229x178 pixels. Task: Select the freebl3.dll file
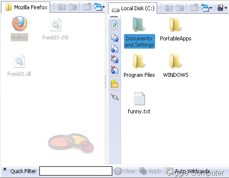pyautogui.click(x=19, y=65)
